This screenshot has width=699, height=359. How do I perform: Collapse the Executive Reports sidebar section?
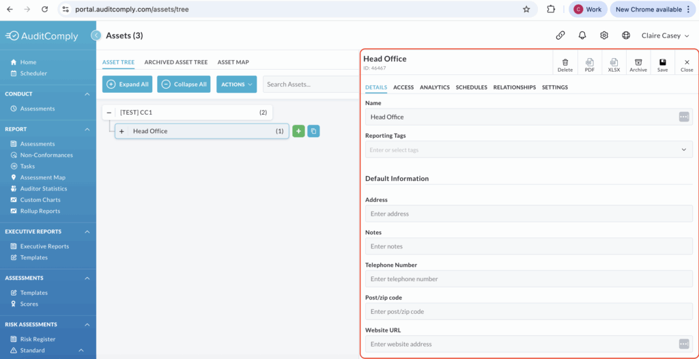pyautogui.click(x=87, y=231)
